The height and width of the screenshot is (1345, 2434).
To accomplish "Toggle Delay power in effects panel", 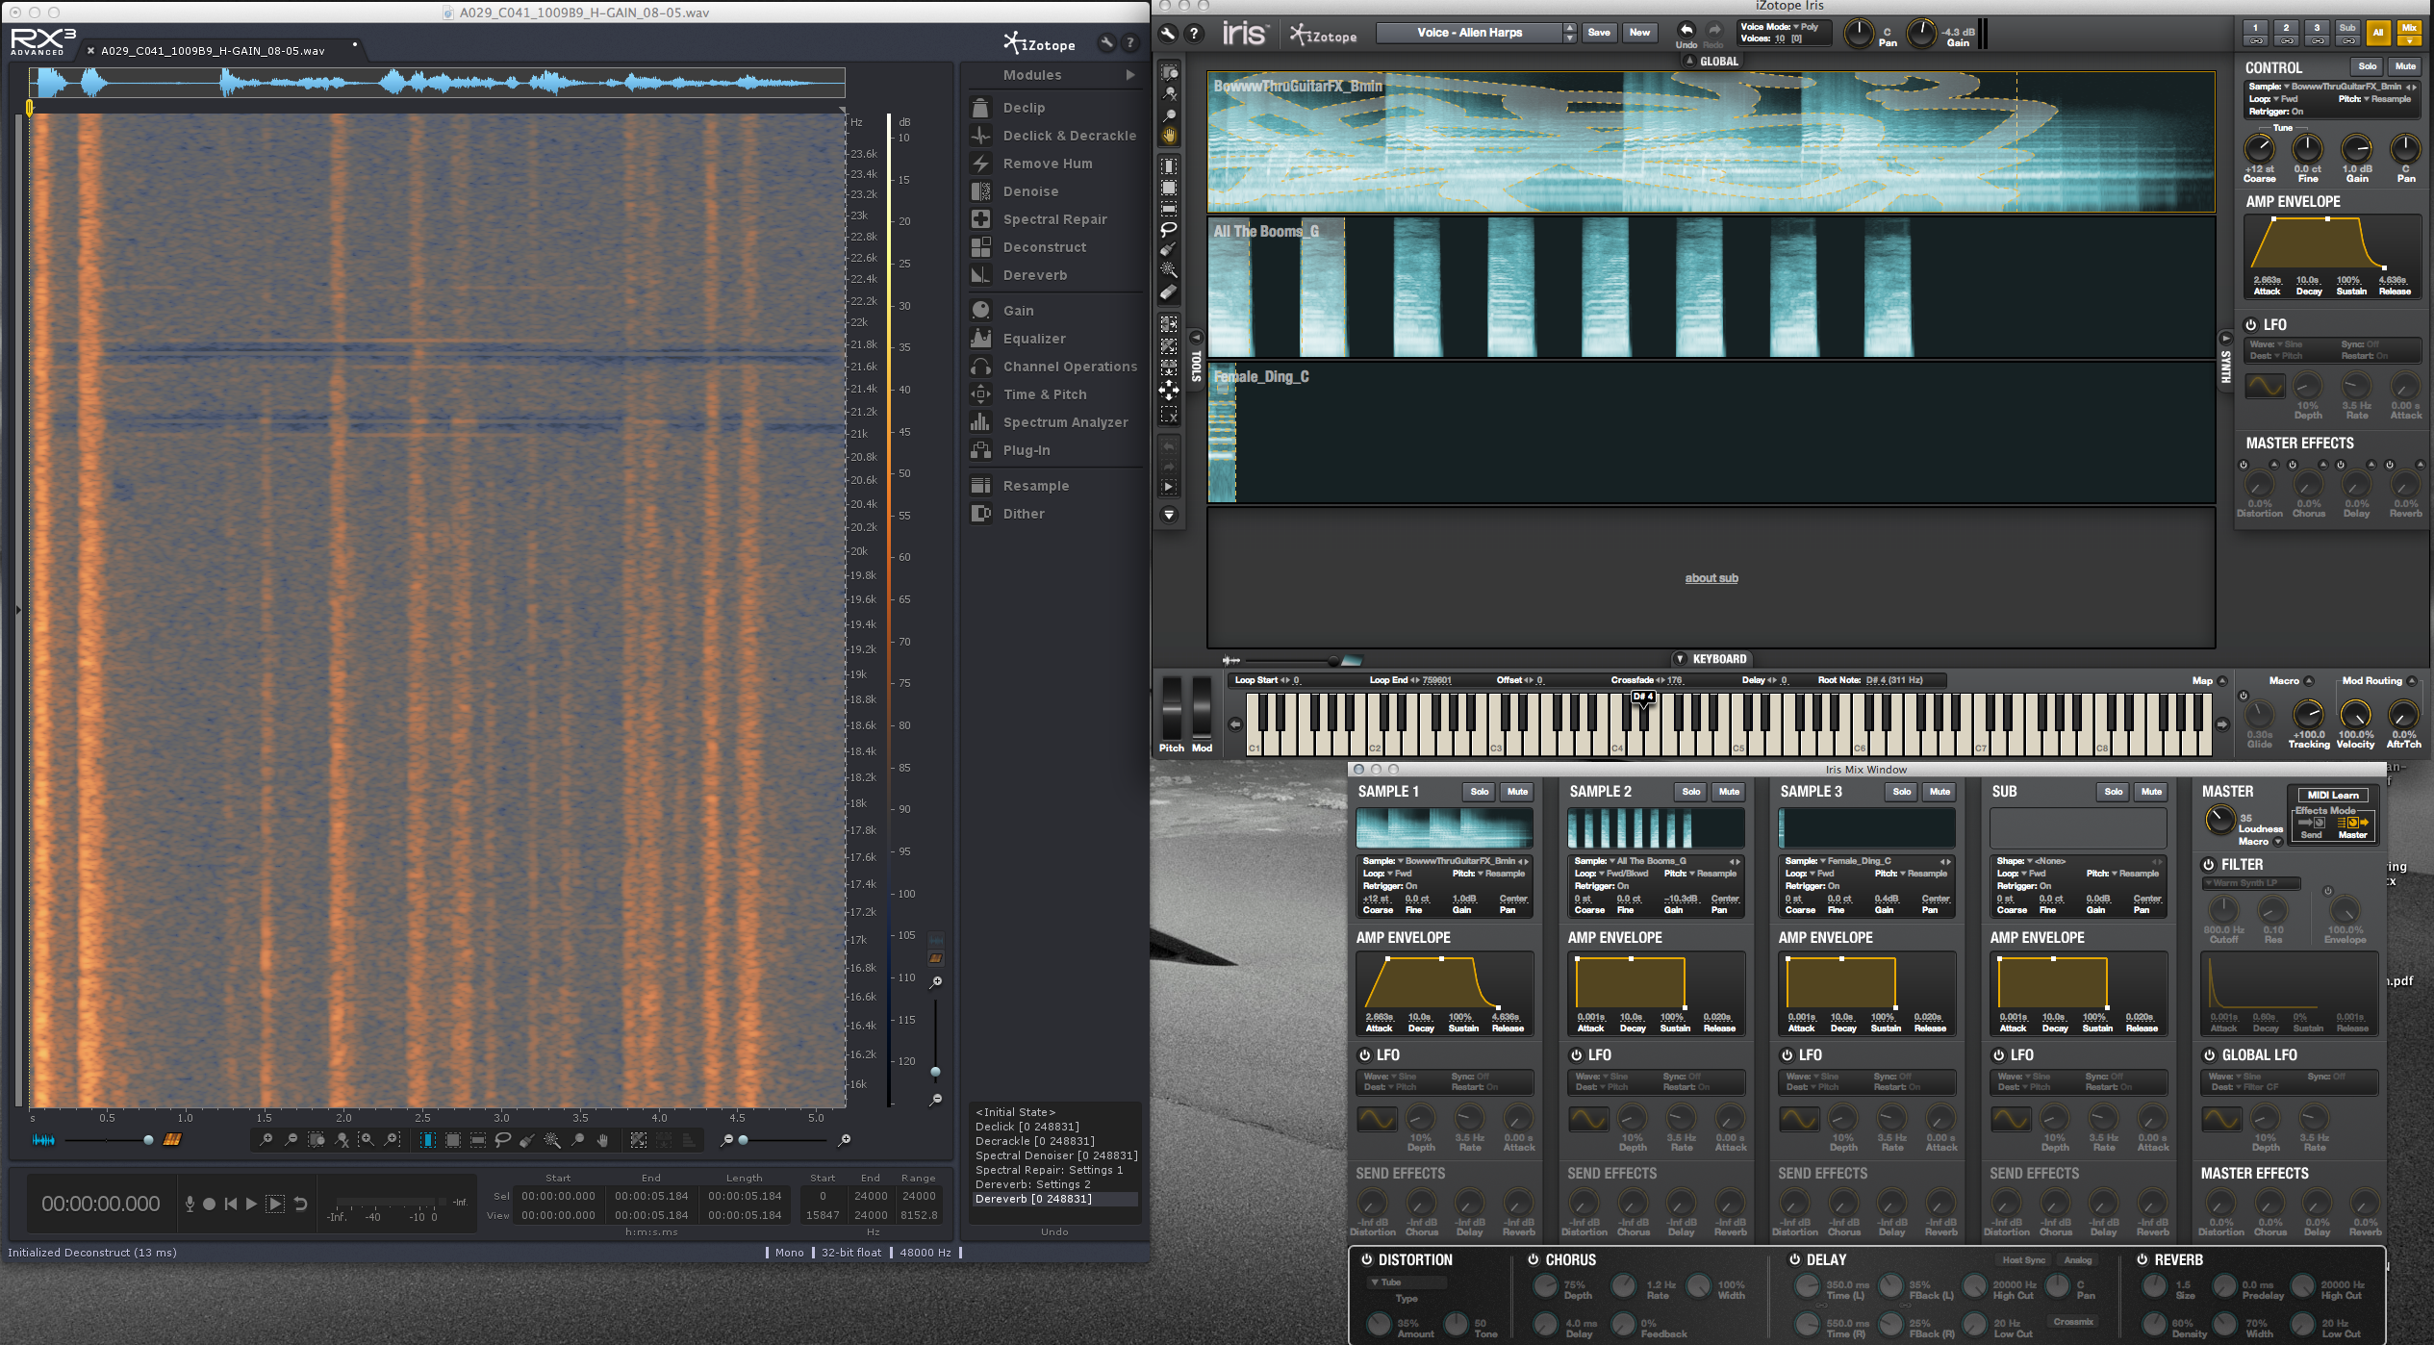I will (1794, 1259).
